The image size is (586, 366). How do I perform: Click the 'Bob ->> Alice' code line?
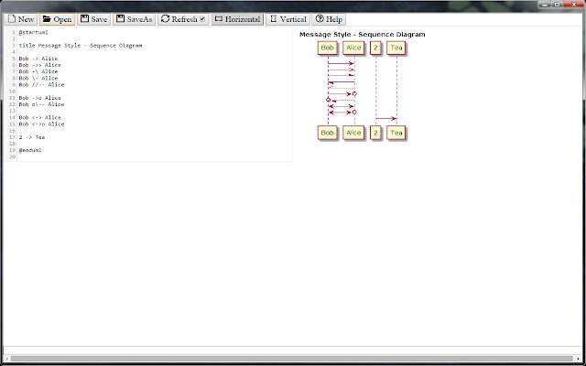(39, 65)
